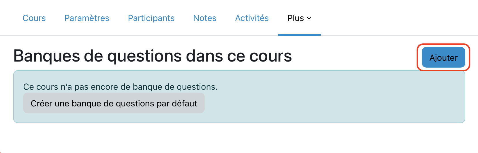Open the Plus navigation dropdown label
Viewport: 478px width, 153px height.
click(x=296, y=18)
